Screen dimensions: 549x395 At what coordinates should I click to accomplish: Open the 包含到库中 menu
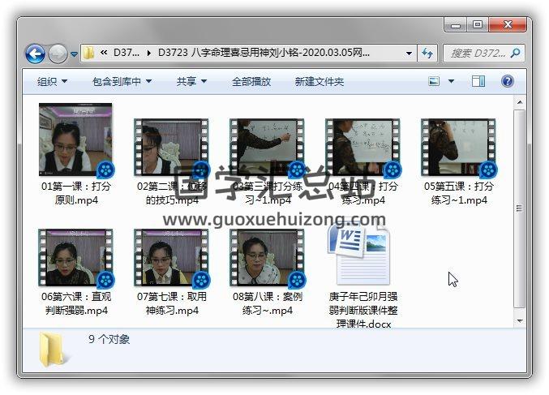(x=122, y=82)
